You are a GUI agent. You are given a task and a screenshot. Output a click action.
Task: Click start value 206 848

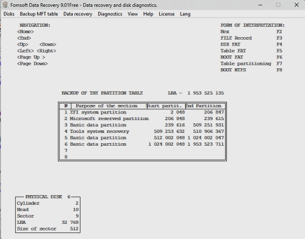174,118
